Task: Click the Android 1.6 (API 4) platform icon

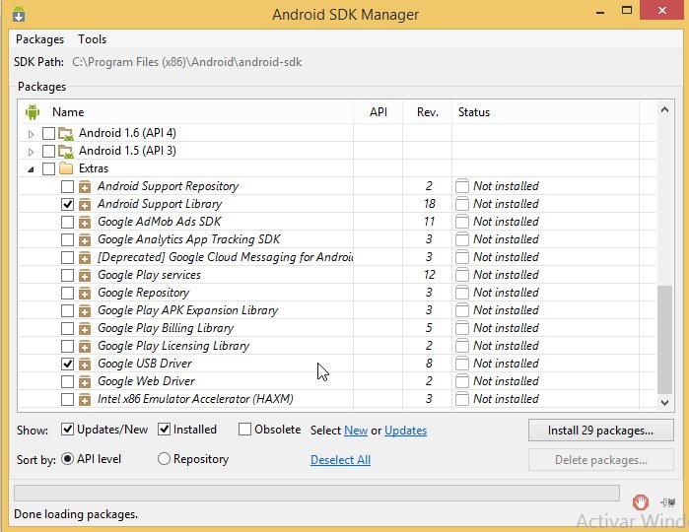Action: click(x=66, y=133)
